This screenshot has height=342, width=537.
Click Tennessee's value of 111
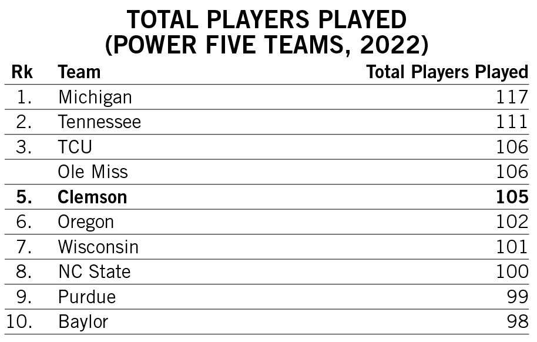512,122
